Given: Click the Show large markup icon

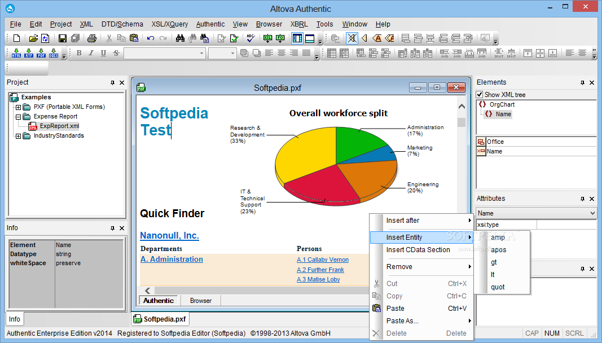Looking at the screenshot, I should (x=377, y=38).
